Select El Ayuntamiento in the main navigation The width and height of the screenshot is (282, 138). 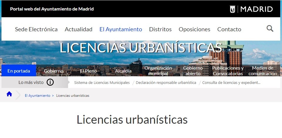coord(121,29)
